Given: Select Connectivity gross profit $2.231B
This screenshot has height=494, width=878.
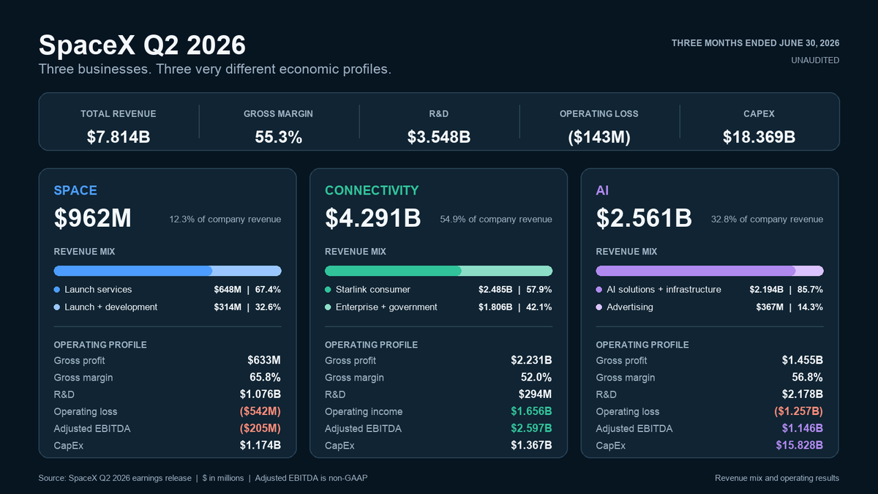Looking at the screenshot, I should [531, 361].
